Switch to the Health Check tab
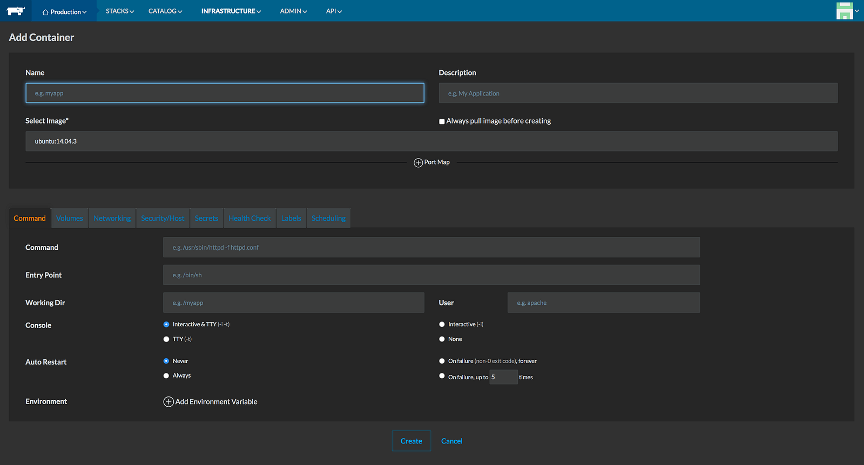The height and width of the screenshot is (465, 864). click(x=249, y=218)
